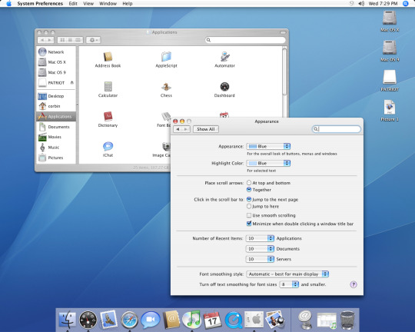Click the Appearance help question mark button
Screen dimensions: 415x332
click(x=354, y=284)
